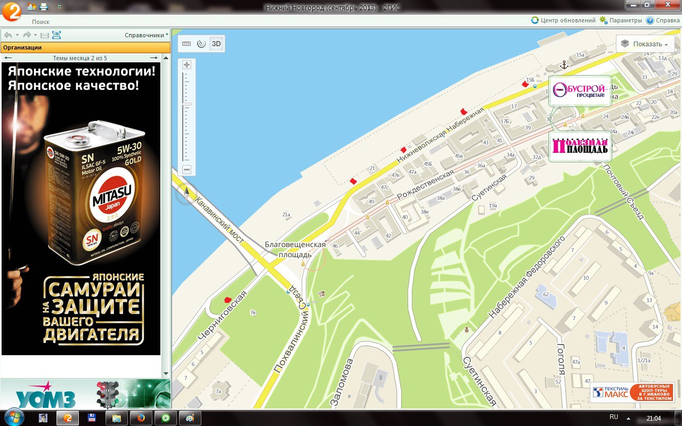
Task: Activate the radius search tool
Action: pos(201,44)
